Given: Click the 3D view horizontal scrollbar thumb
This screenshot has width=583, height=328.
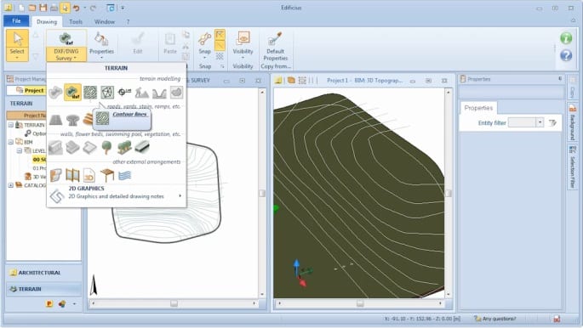Looking at the screenshot, I should pyautogui.click(x=360, y=303).
